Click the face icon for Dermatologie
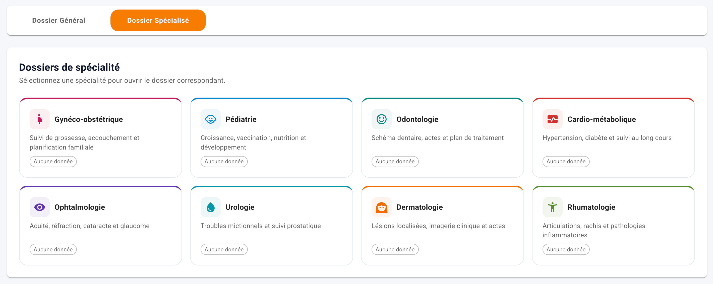713x284 pixels. click(381, 207)
